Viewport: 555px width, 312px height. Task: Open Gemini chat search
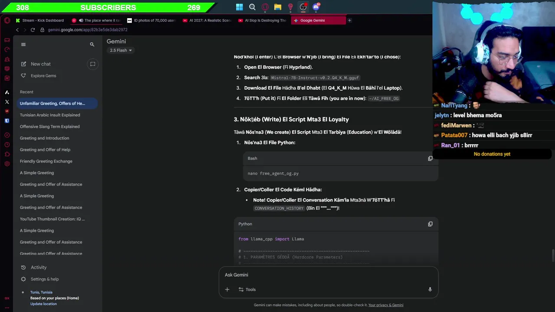(92, 44)
